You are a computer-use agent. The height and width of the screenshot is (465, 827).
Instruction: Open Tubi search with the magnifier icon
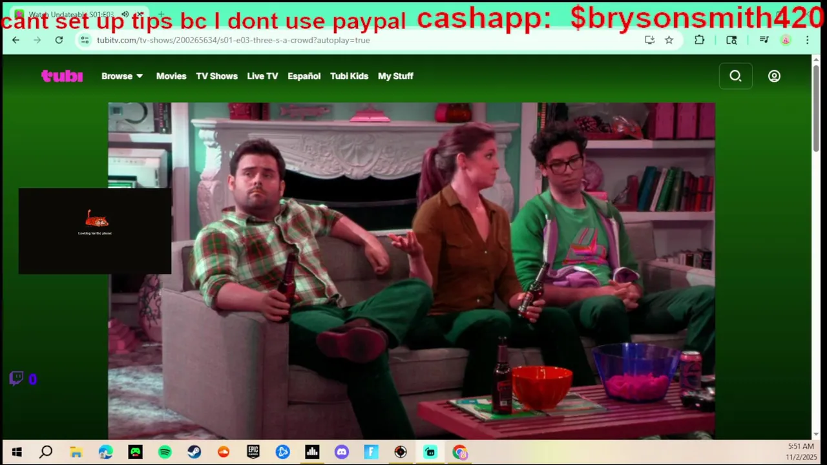click(735, 76)
